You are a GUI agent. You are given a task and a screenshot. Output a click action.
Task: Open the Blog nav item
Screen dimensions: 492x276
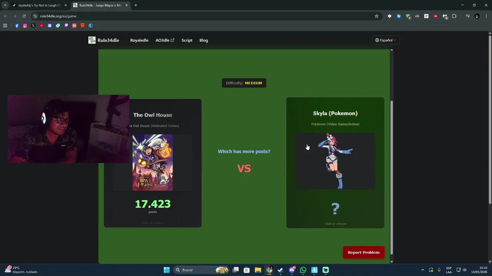pos(204,40)
